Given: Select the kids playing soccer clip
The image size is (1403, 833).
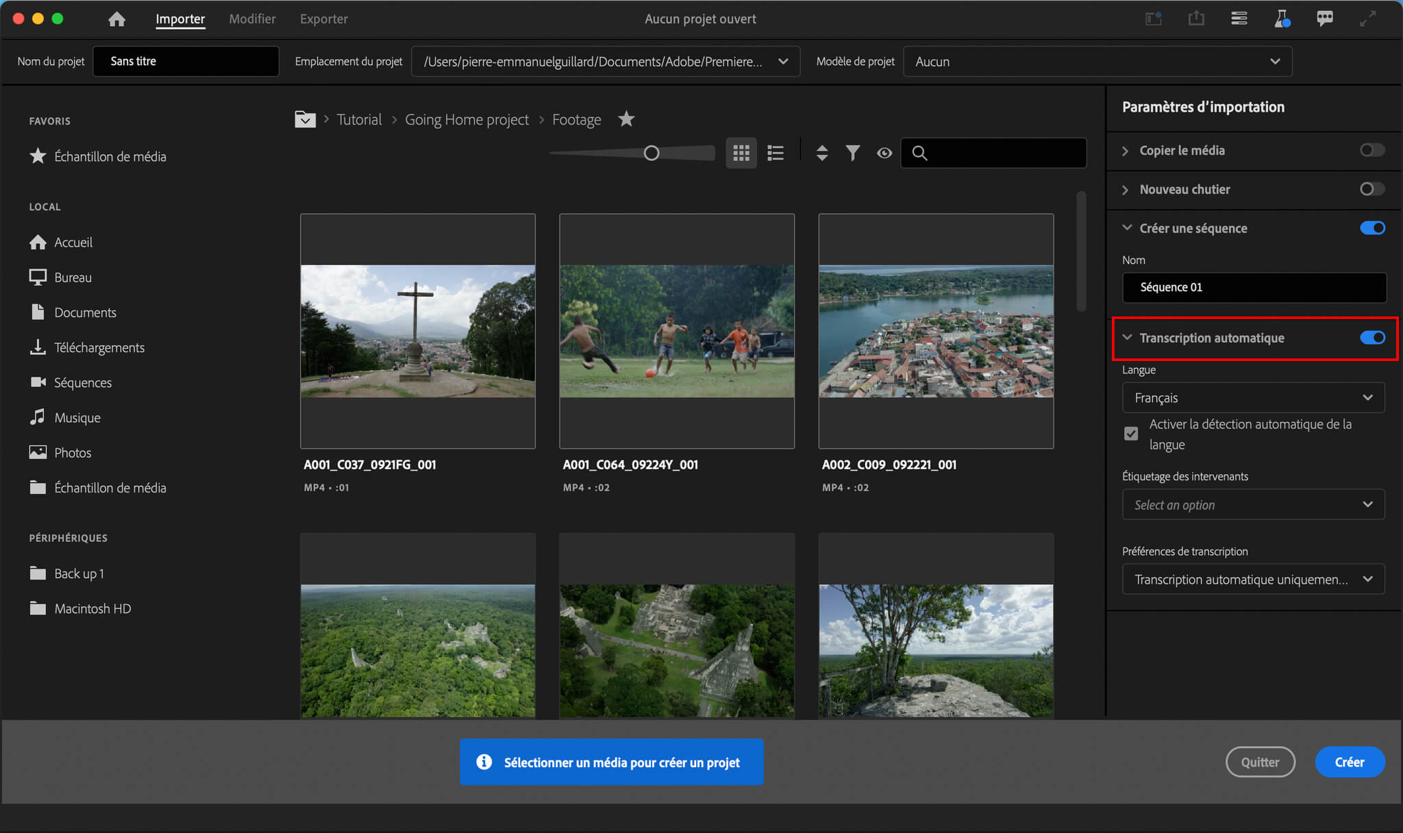Looking at the screenshot, I should (677, 332).
